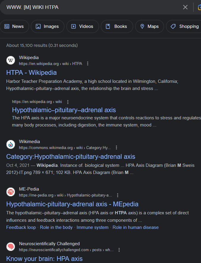
Task: Open more options for me-pedia.org result
Action: 118,195
